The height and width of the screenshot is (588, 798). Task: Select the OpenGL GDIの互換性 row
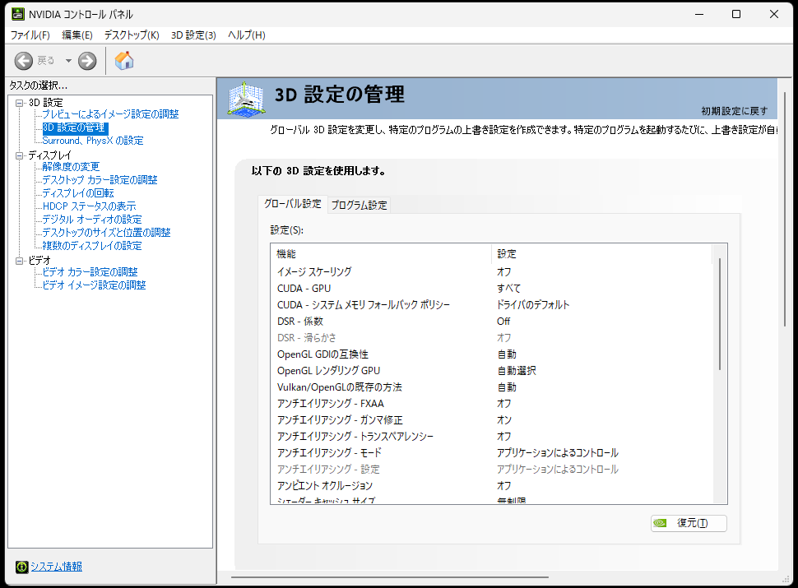point(491,354)
